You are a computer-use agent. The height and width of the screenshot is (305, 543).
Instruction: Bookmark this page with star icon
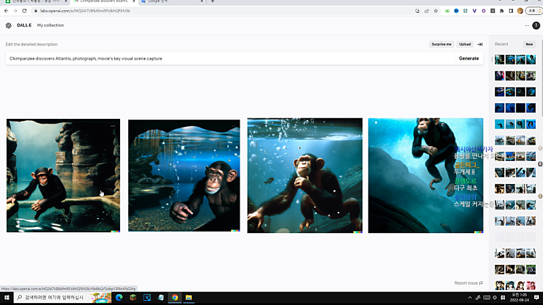(x=435, y=11)
